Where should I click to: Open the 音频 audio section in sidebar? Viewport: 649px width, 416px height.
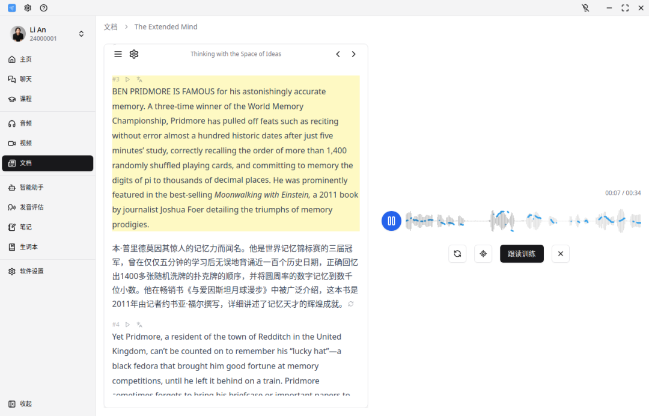coord(26,123)
